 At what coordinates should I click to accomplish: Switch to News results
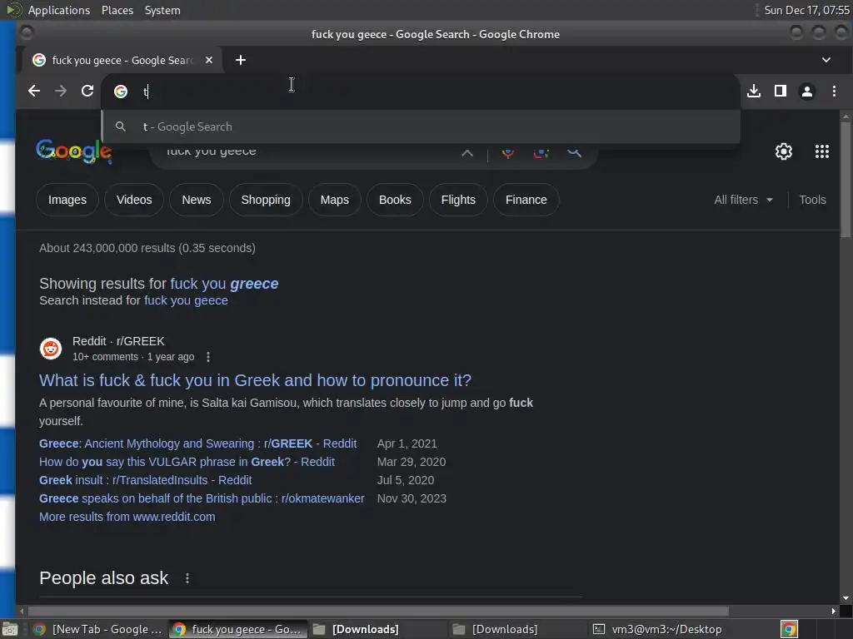pos(197,200)
